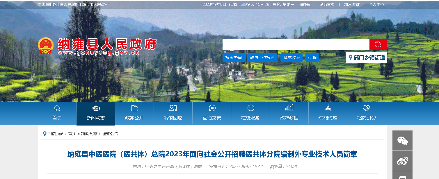Click the site URL www.gznayong.gov.cn
This screenshot has width=439, height=179.
(x=99, y=53)
